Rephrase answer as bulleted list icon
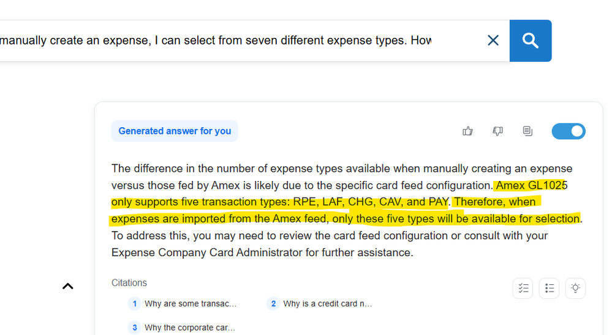This screenshot has height=335, width=612. 549,289
